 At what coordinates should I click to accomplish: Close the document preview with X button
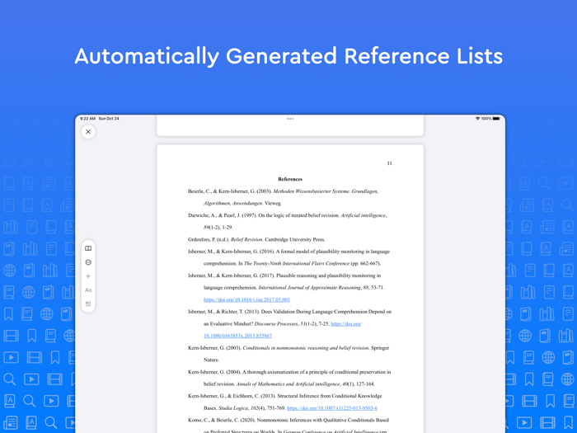88,132
